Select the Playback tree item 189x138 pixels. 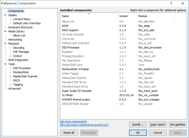pyautogui.click(x=14, y=44)
